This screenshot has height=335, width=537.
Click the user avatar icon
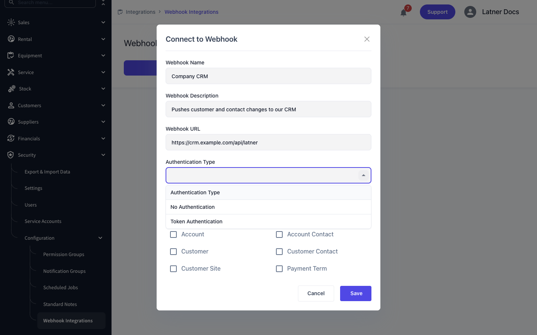470,12
